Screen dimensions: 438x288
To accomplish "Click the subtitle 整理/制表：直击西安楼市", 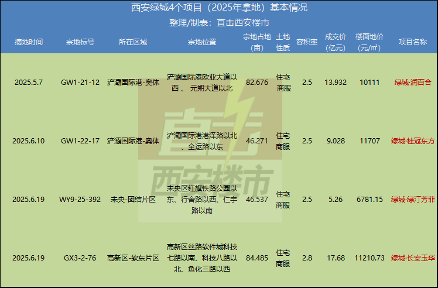I will tap(219, 23).
